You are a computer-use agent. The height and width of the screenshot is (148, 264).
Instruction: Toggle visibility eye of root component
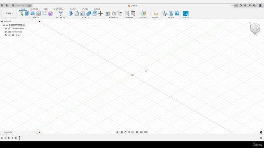[7, 25]
